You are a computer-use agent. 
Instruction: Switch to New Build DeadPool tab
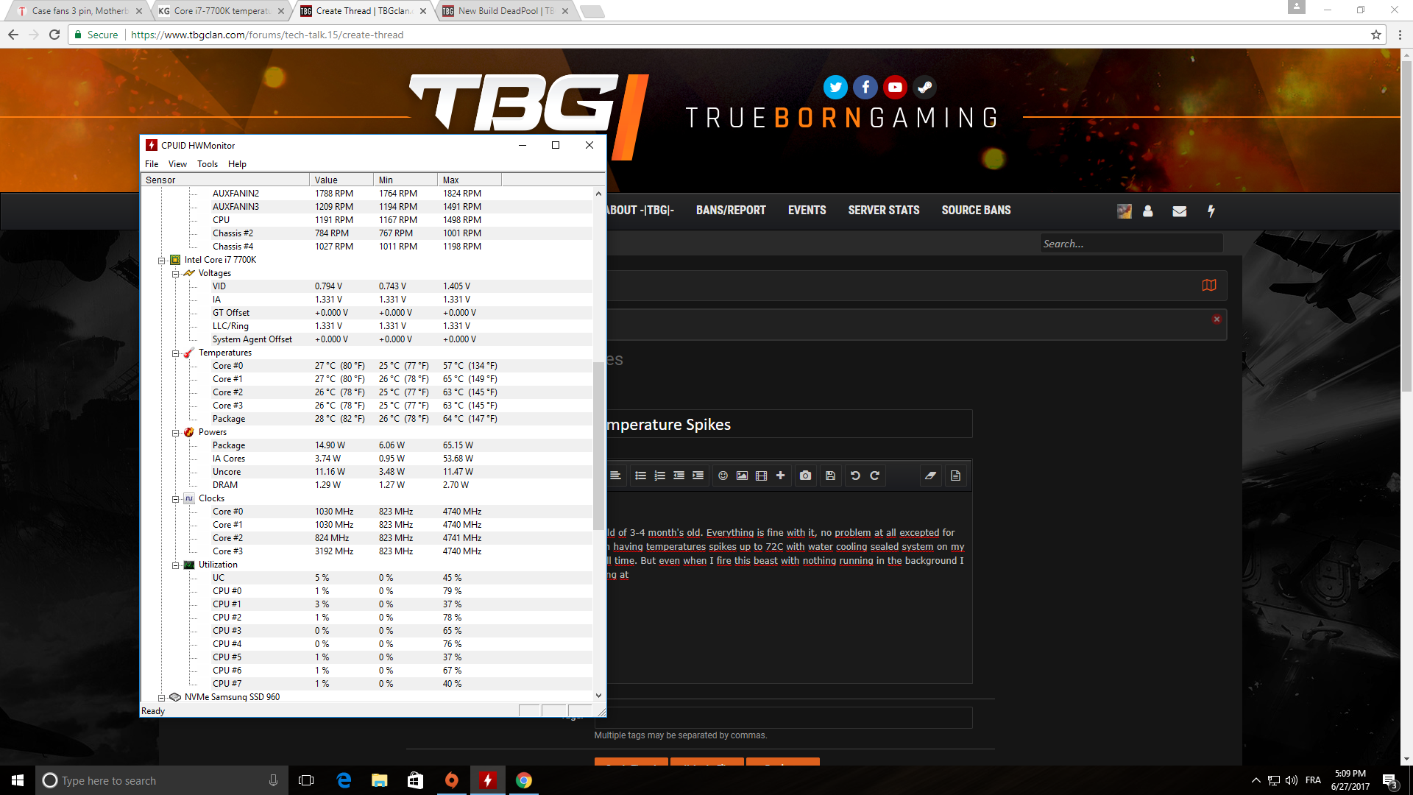tap(504, 11)
